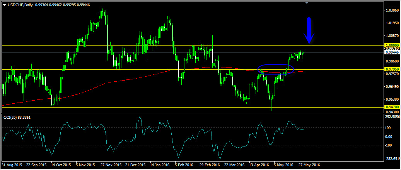Click the 1.03060 price axis label
Viewport: 401px width, 170px height.
[x=392, y=11]
